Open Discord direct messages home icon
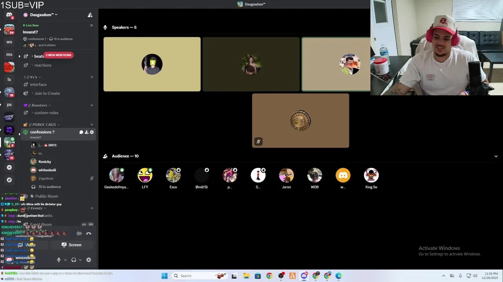Image resolution: width=503 pixels, height=282 pixels. 9,15
